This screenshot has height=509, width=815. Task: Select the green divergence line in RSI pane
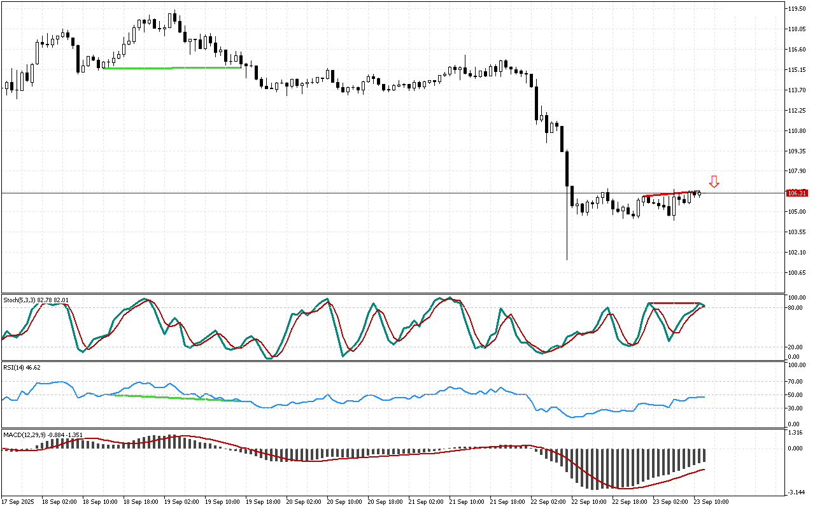pos(172,398)
